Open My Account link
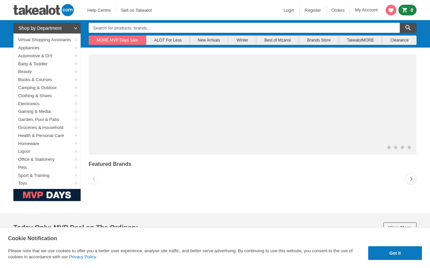Image resolution: width=430 pixels, height=268 pixels. [366, 10]
